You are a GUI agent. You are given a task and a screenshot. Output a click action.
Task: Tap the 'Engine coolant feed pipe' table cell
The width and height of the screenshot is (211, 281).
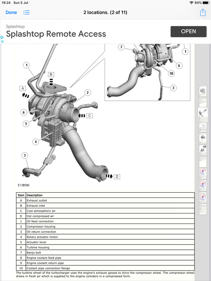[x=110, y=258]
